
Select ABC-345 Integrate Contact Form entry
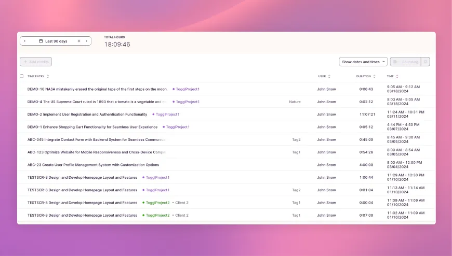click(x=97, y=139)
